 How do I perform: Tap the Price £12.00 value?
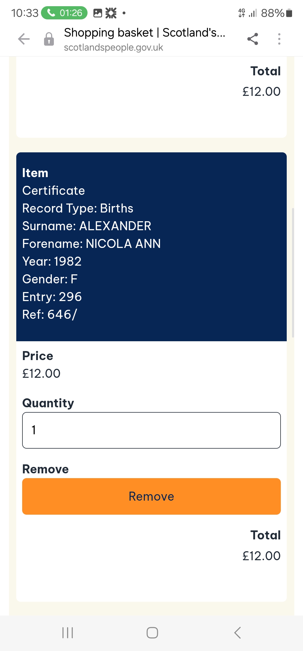coord(41,374)
